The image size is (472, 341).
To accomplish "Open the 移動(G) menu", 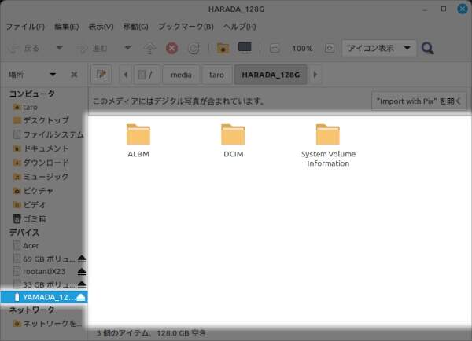I will (x=135, y=27).
